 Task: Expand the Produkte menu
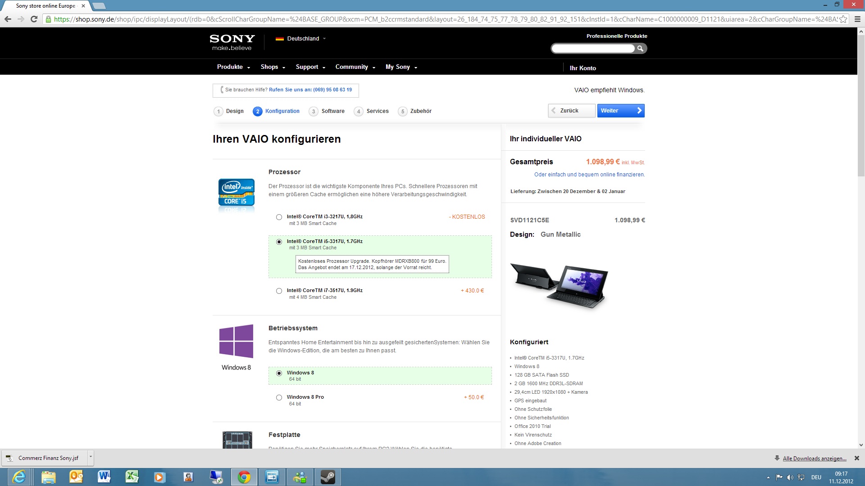pyautogui.click(x=233, y=67)
